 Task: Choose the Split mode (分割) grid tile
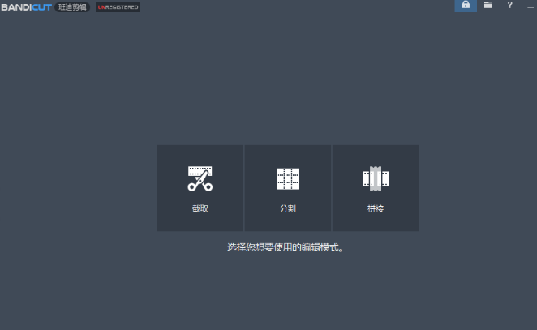(288, 188)
